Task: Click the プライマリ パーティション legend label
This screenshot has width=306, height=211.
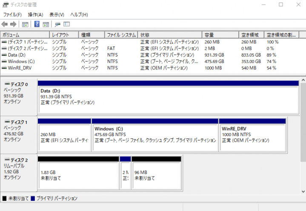Action: coord(57,199)
